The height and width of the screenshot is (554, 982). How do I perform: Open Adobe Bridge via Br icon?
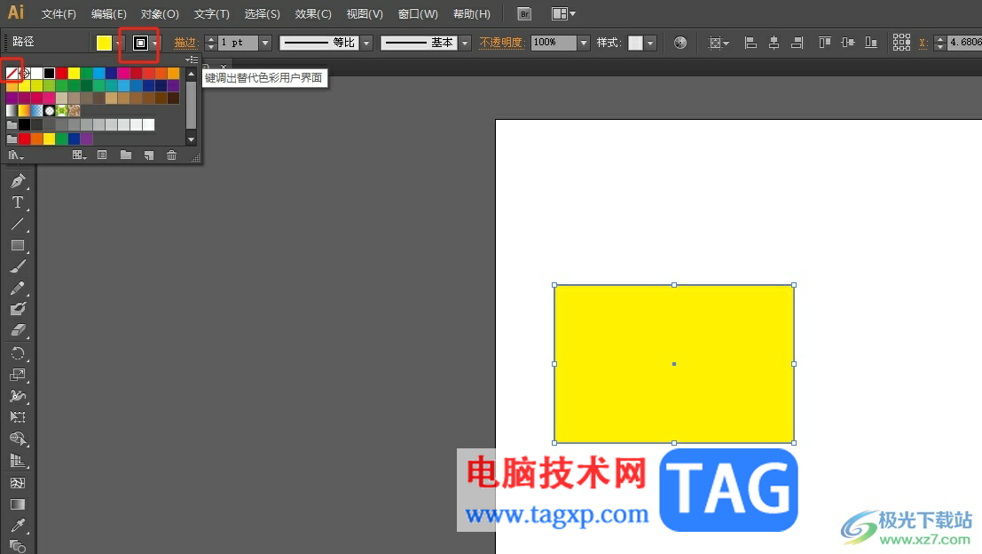tap(525, 14)
